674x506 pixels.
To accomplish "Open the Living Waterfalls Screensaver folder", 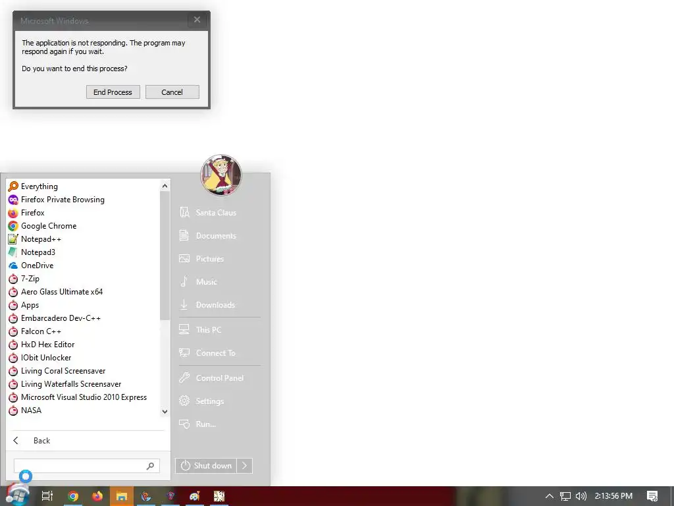I will 84,384.
